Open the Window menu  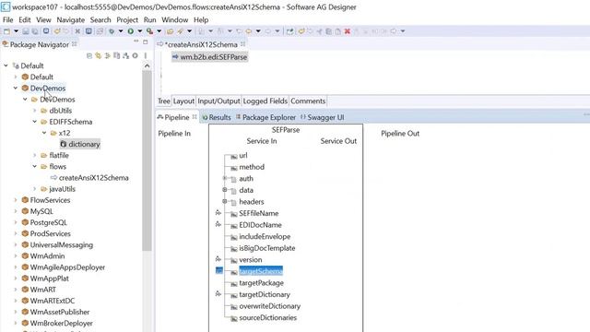[174, 20]
